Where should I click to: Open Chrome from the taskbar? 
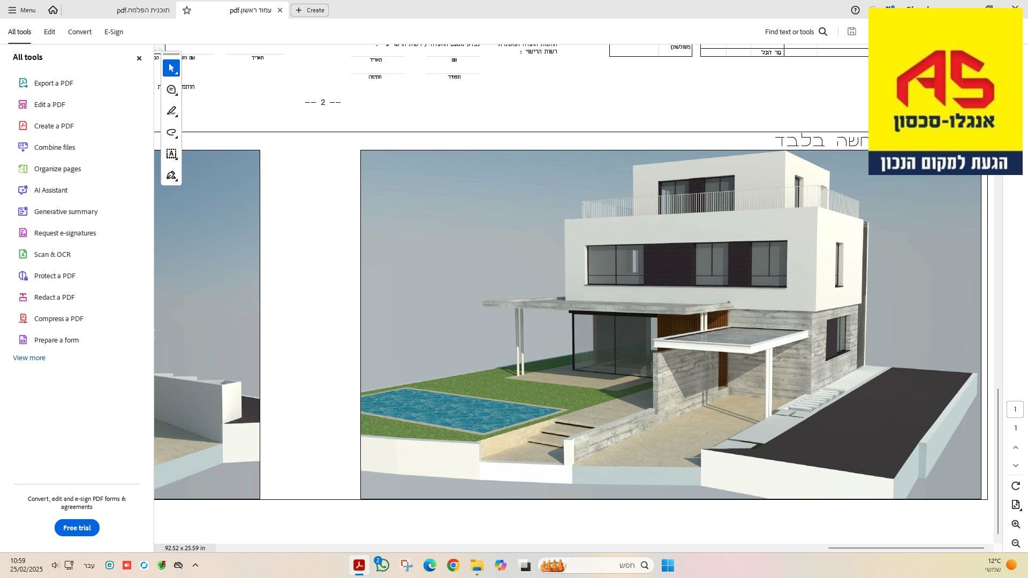point(453,565)
